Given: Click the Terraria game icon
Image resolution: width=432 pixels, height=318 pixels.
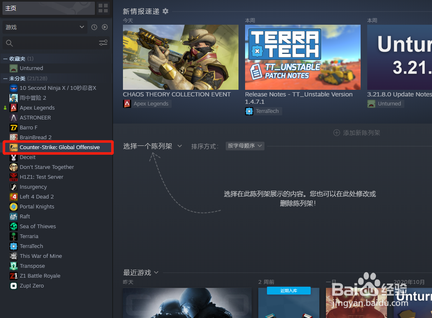Looking at the screenshot, I should click(x=14, y=236).
